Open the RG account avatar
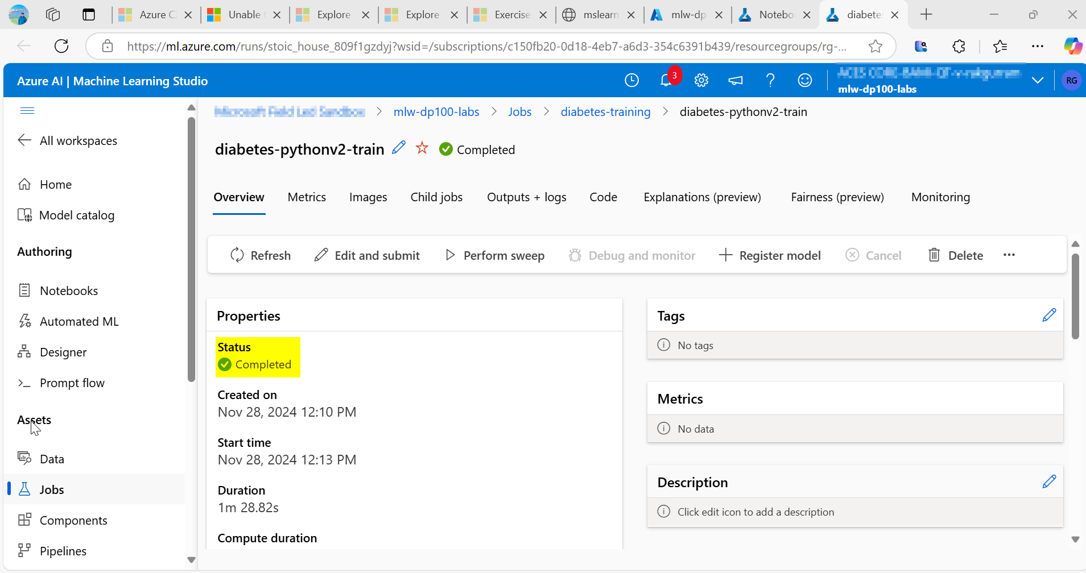1086x573 pixels. (x=1071, y=81)
